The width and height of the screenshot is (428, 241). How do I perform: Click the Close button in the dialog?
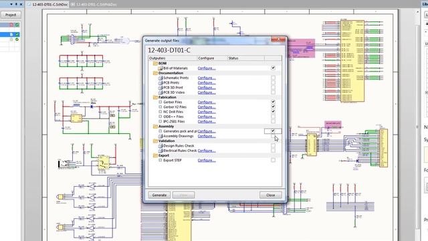[270, 195]
